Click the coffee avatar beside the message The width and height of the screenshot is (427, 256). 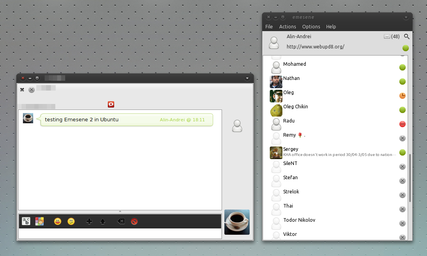28,118
